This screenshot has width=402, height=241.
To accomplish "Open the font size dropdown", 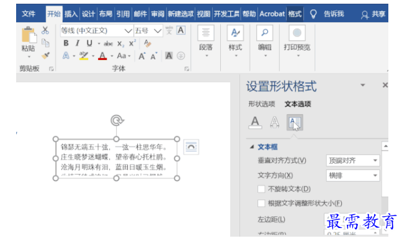I will [158, 31].
